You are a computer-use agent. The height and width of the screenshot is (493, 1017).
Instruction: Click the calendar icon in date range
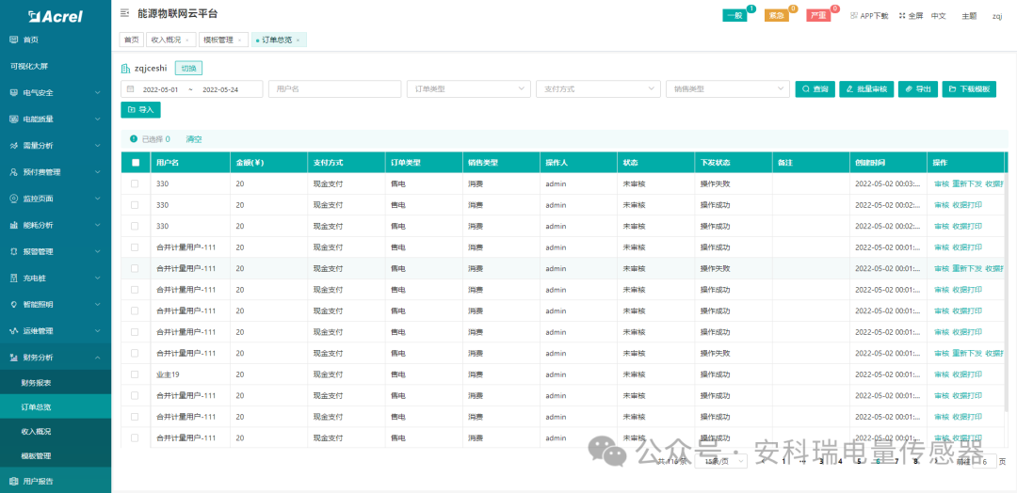click(x=130, y=89)
